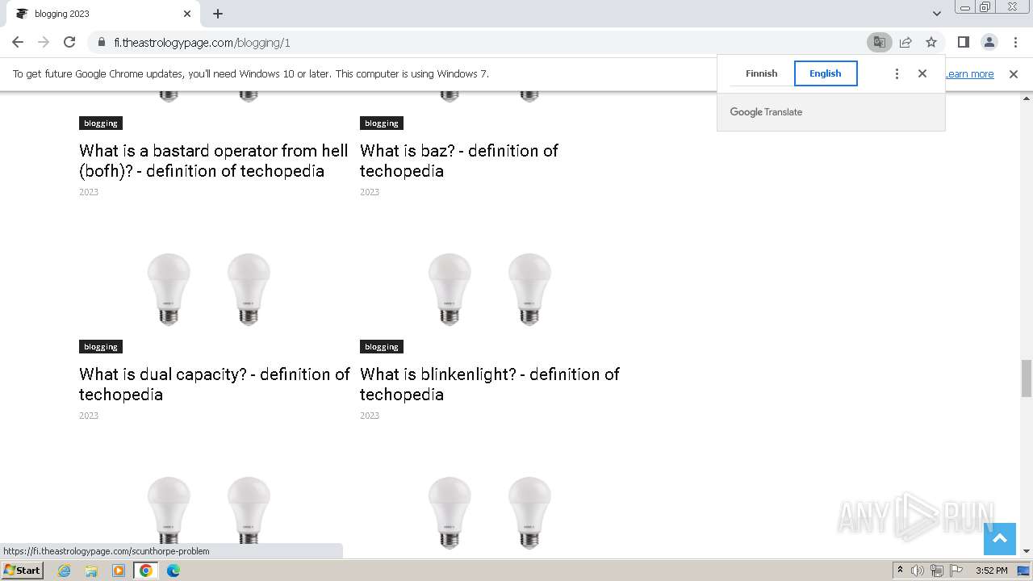The height and width of the screenshot is (581, 1033).
Task: Click the page vertical scrollbar thumb
Action: (1027, 378)
